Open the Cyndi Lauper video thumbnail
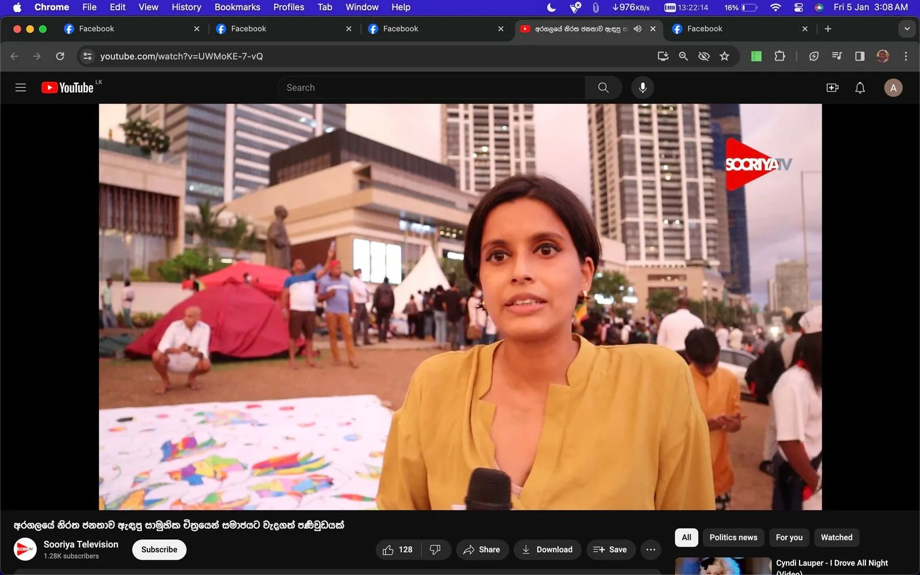This screenshot has height=575, width=920. click(x=723, y=566)
